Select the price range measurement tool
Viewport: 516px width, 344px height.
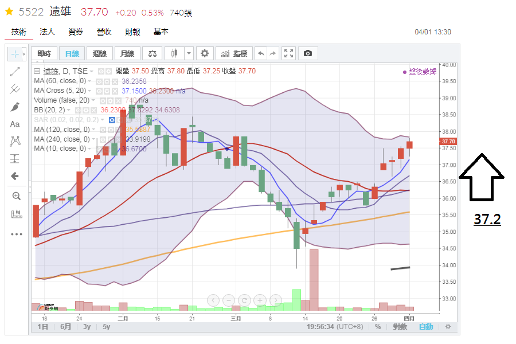pyautogui.click(x=15, y=159)
